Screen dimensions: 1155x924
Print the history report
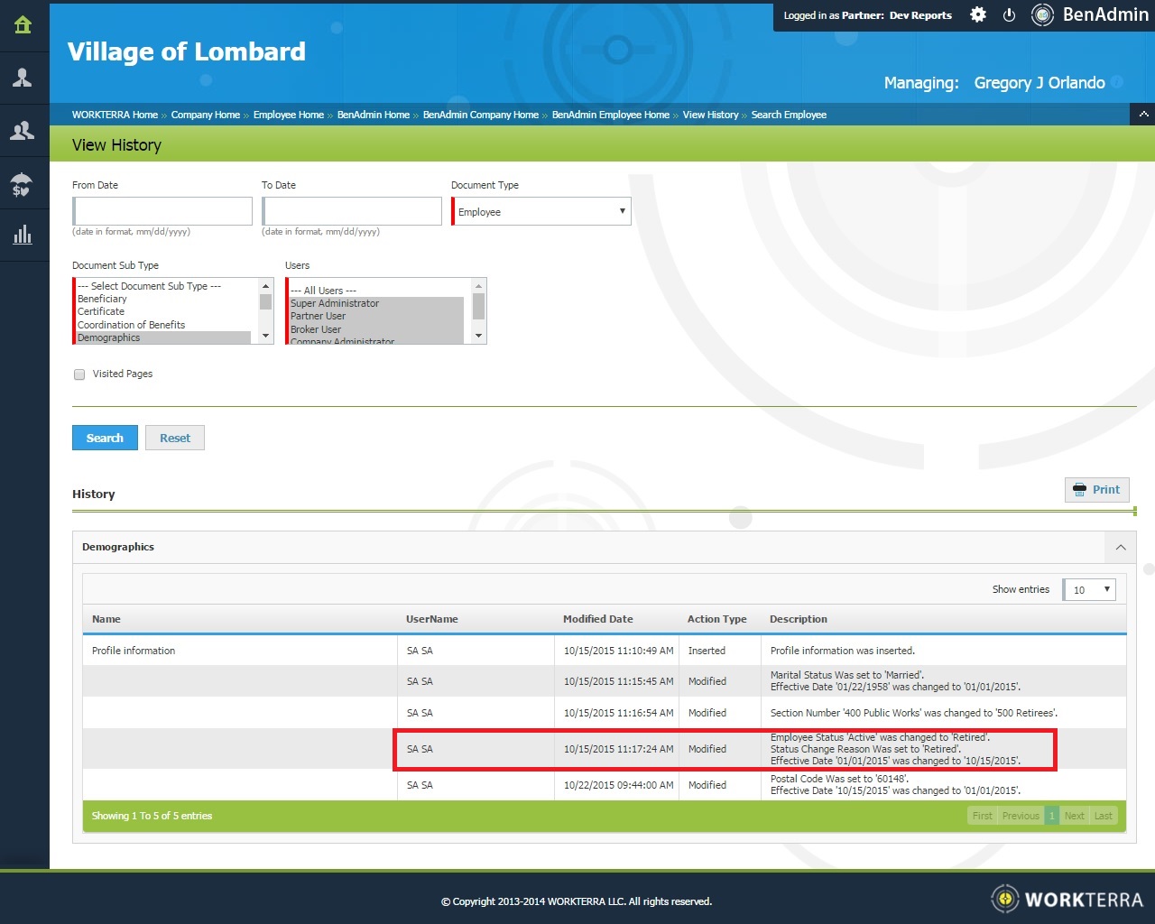tap(1097, 490)
